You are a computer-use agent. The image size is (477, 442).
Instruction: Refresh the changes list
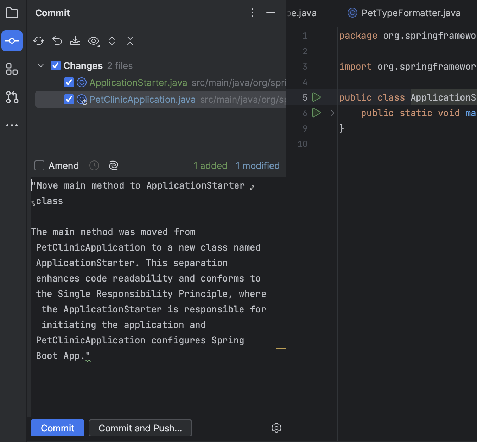coord(39,41)
